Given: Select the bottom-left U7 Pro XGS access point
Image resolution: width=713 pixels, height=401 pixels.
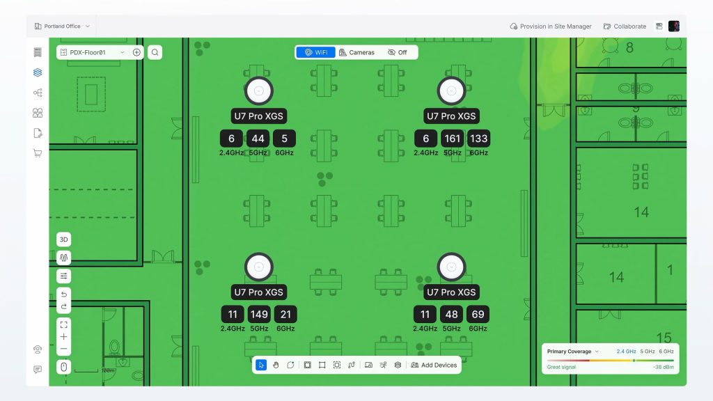Looking at the screenshot, I should [259, 267].
